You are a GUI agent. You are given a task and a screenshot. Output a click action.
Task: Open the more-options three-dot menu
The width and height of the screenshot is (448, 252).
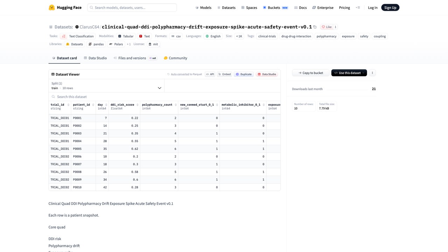372,73
